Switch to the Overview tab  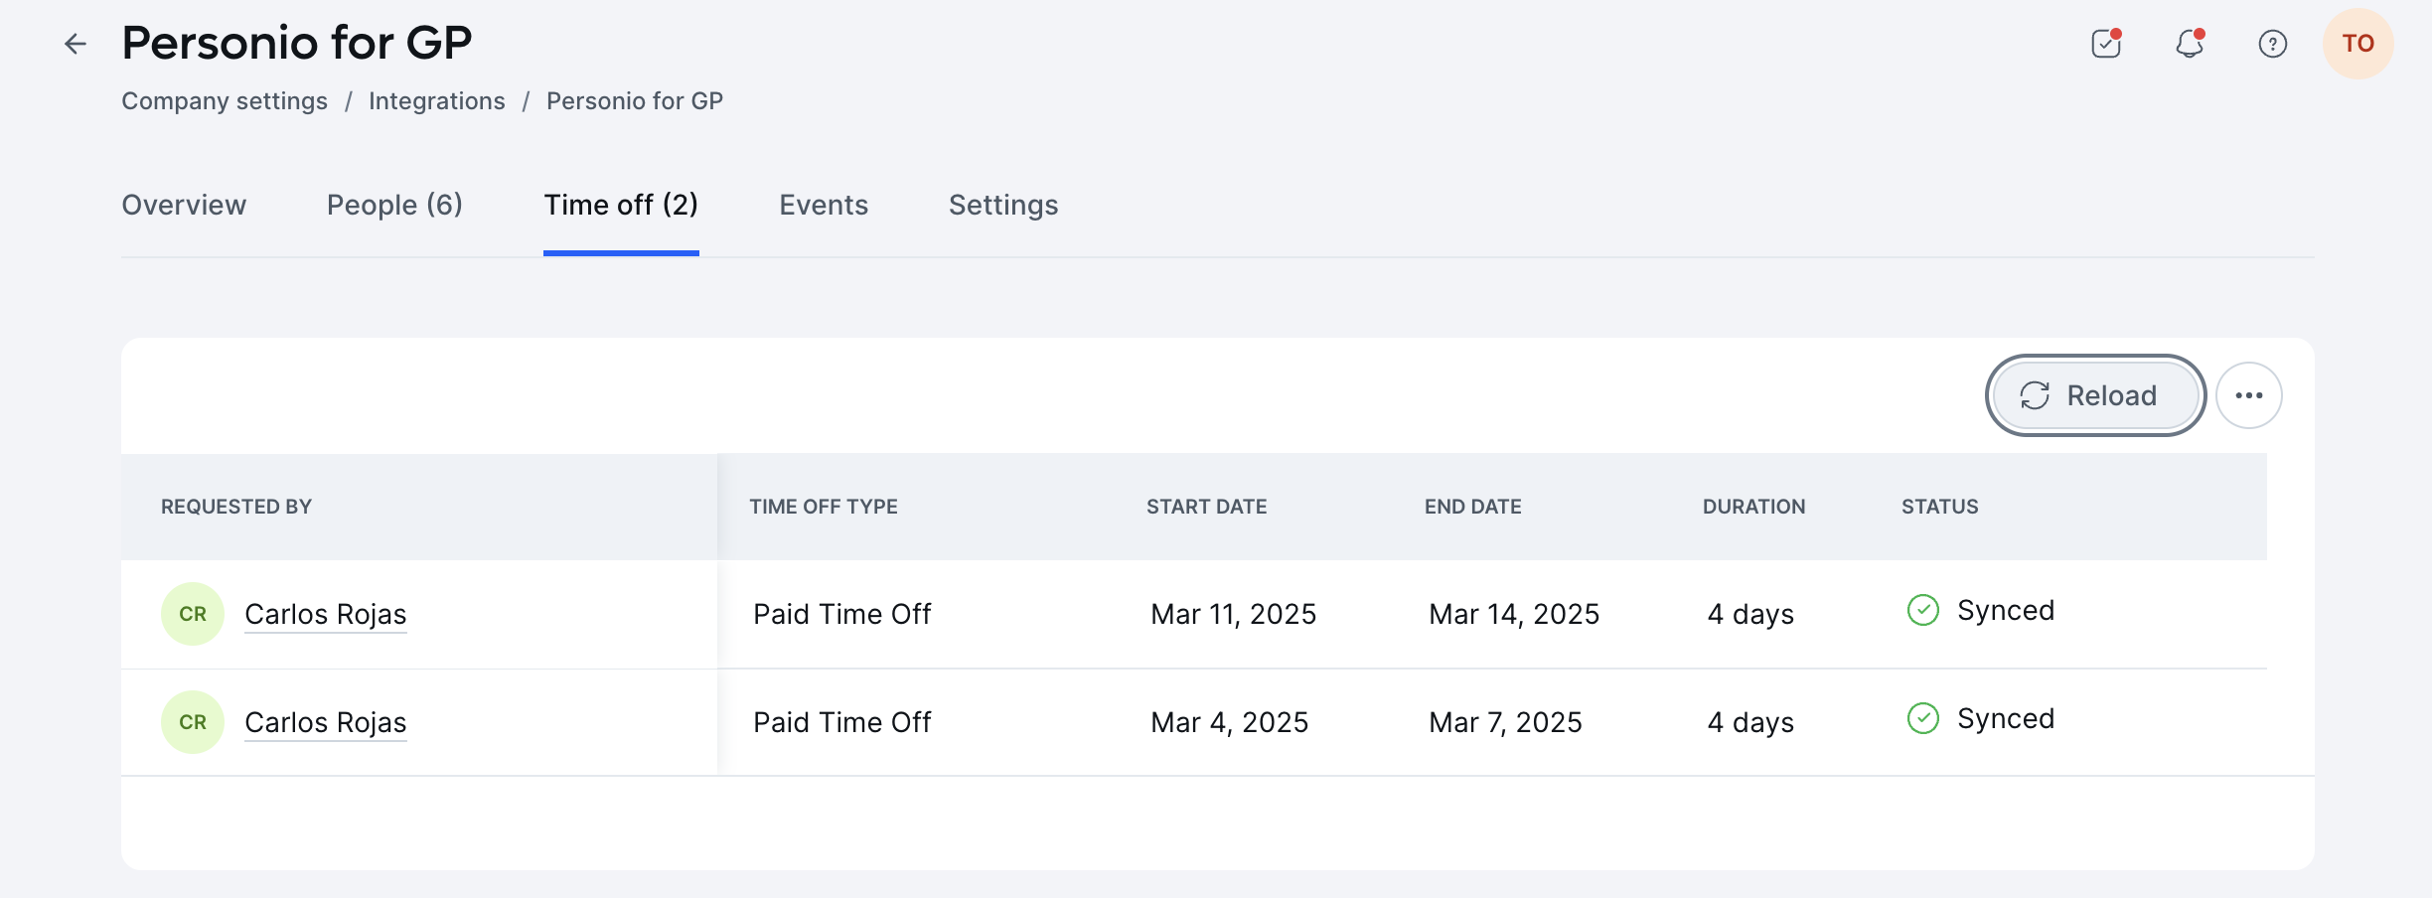(x=184, y=205)
